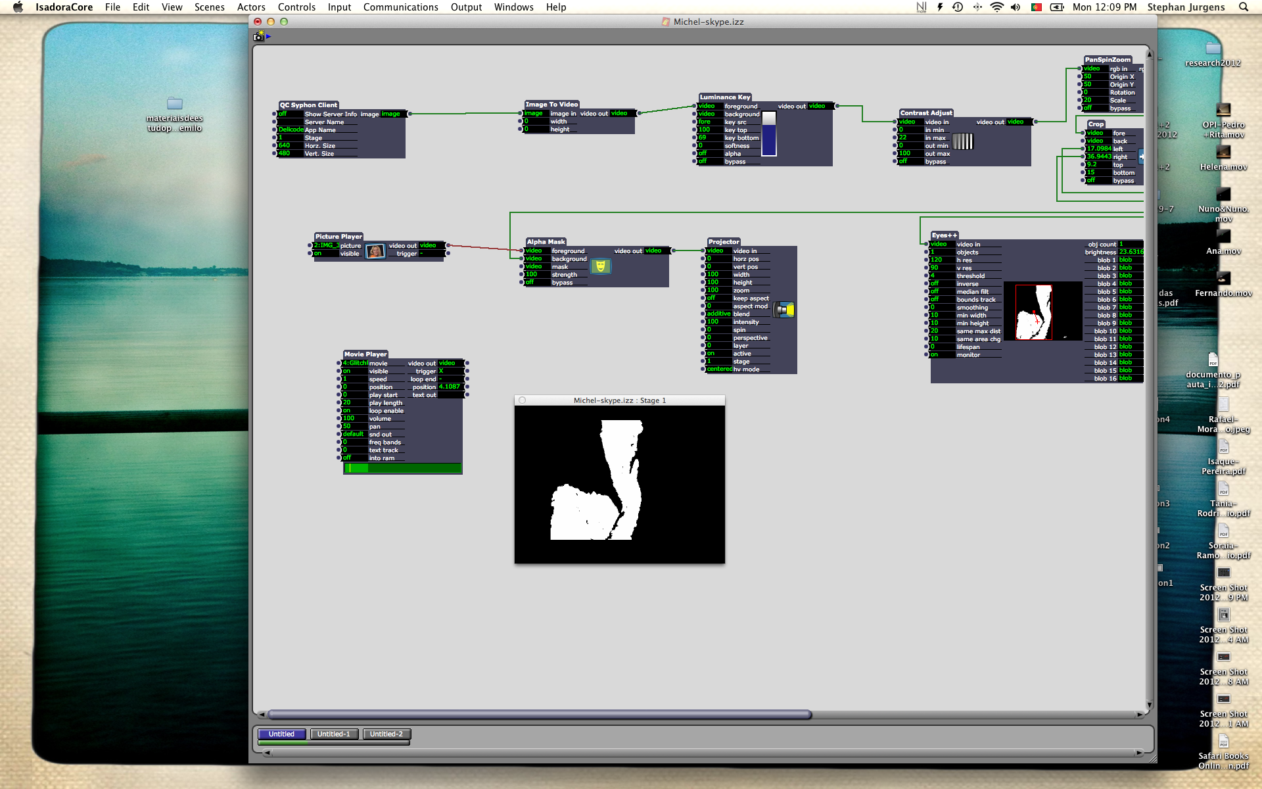Screen dimensions: 1262x789
Task: Click the Eyes++ threshold value field
Action: tap(942, 275)
